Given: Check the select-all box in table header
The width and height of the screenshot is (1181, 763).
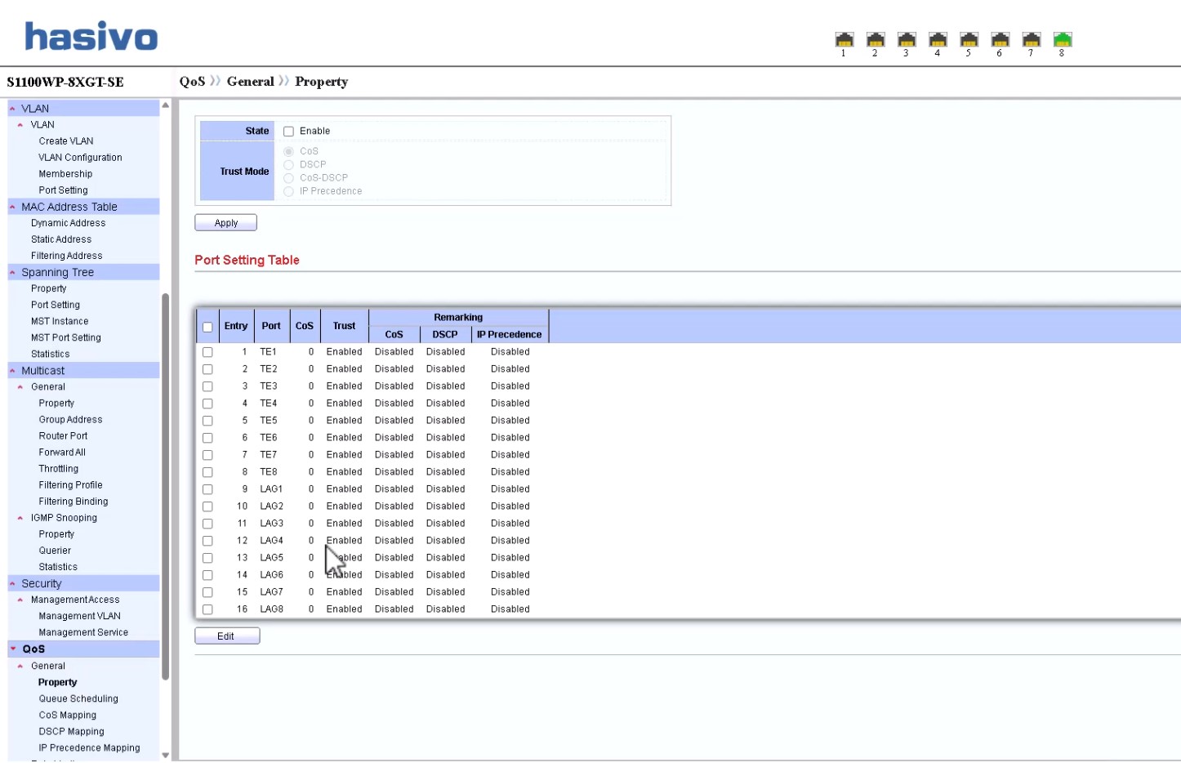Looking at the screenshot, I should (x=207, y=327).
